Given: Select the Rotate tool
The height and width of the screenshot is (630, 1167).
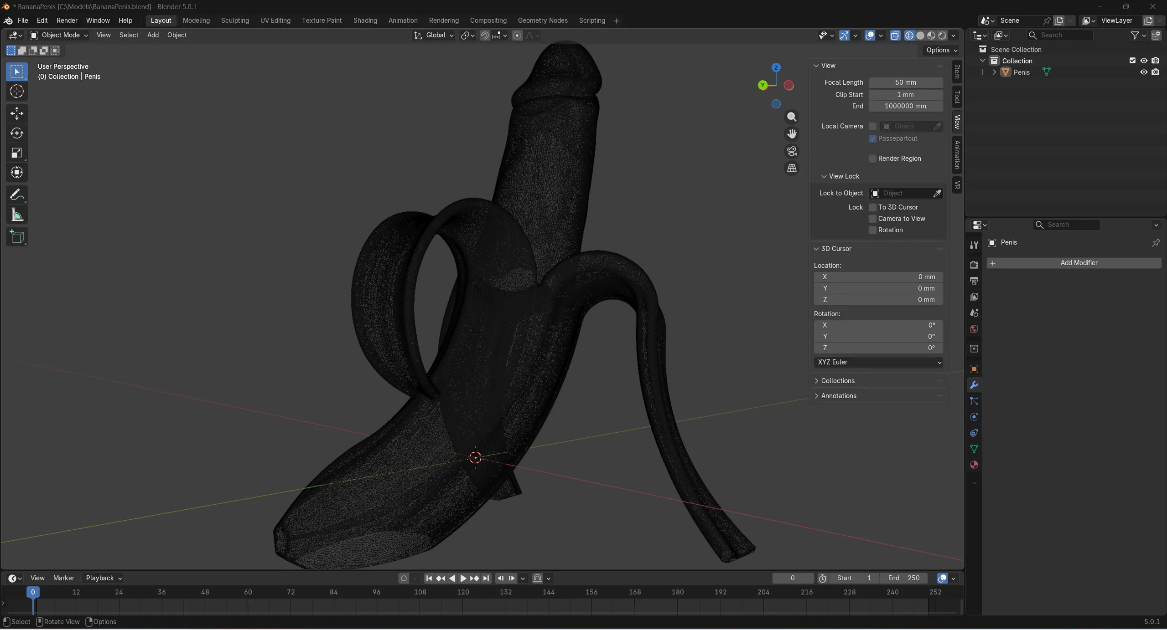Looking at the screenshot, I should pyautogui.click(x=17, y=133).
